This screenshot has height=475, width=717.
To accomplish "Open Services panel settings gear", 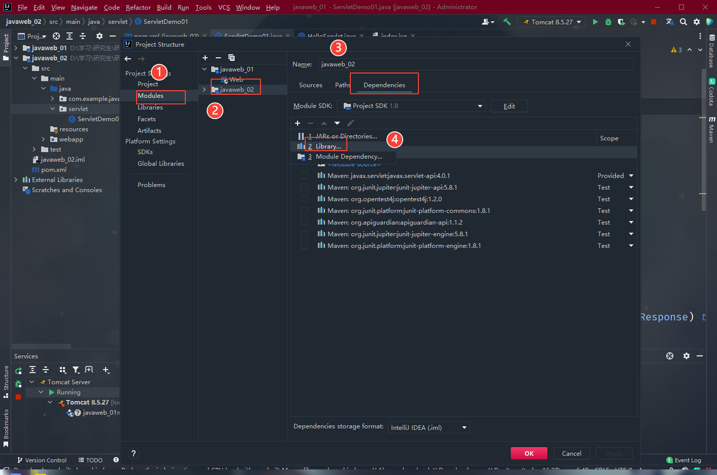I will point(687,356).
